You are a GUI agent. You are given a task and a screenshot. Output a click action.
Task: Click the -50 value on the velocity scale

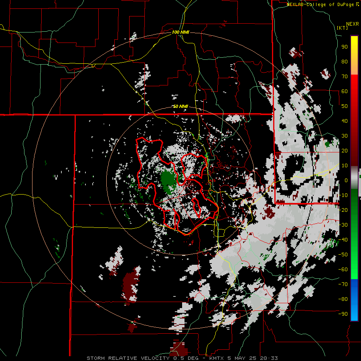[x=343, y=255]
